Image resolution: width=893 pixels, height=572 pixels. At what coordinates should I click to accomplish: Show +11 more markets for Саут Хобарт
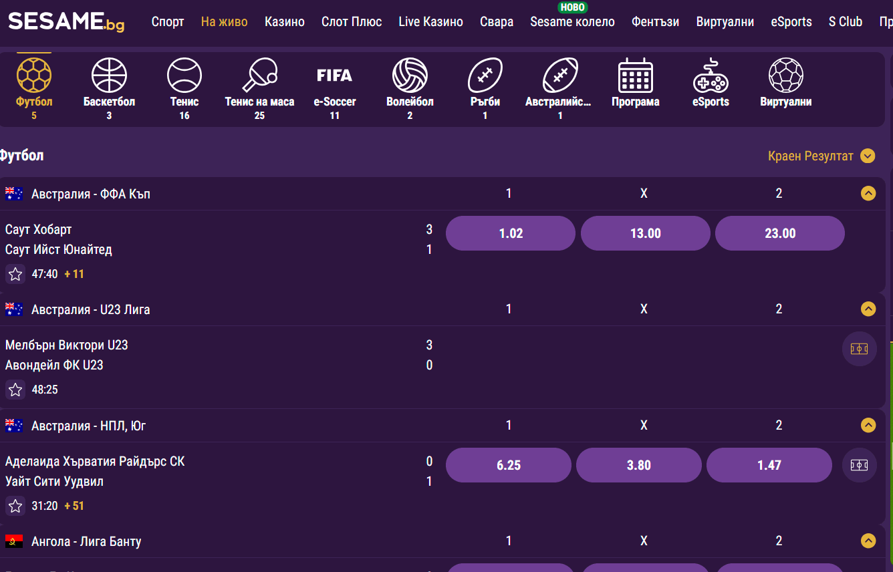[74, 274]
